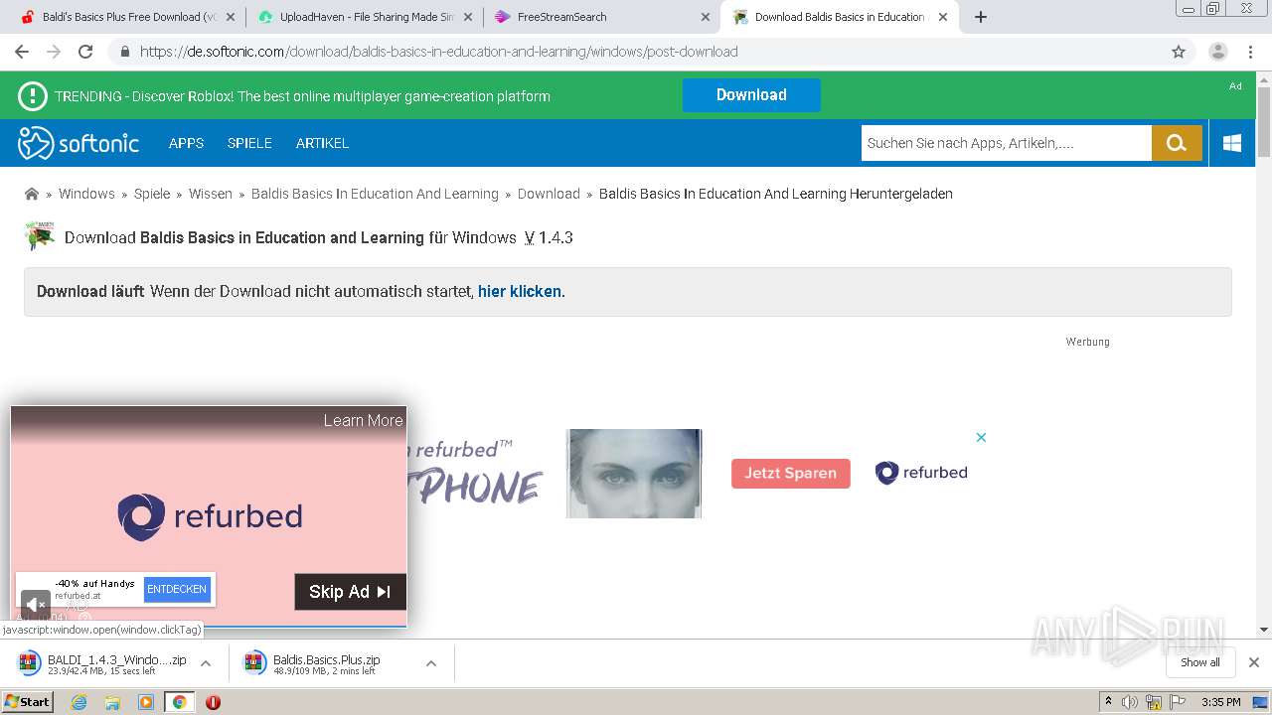Open the red Opera icon on taskbar
This screenshot has height=715, width=1272.
click(213, 702)
